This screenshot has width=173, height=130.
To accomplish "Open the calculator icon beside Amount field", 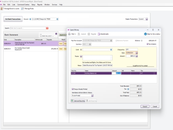I will coord(137,56).
